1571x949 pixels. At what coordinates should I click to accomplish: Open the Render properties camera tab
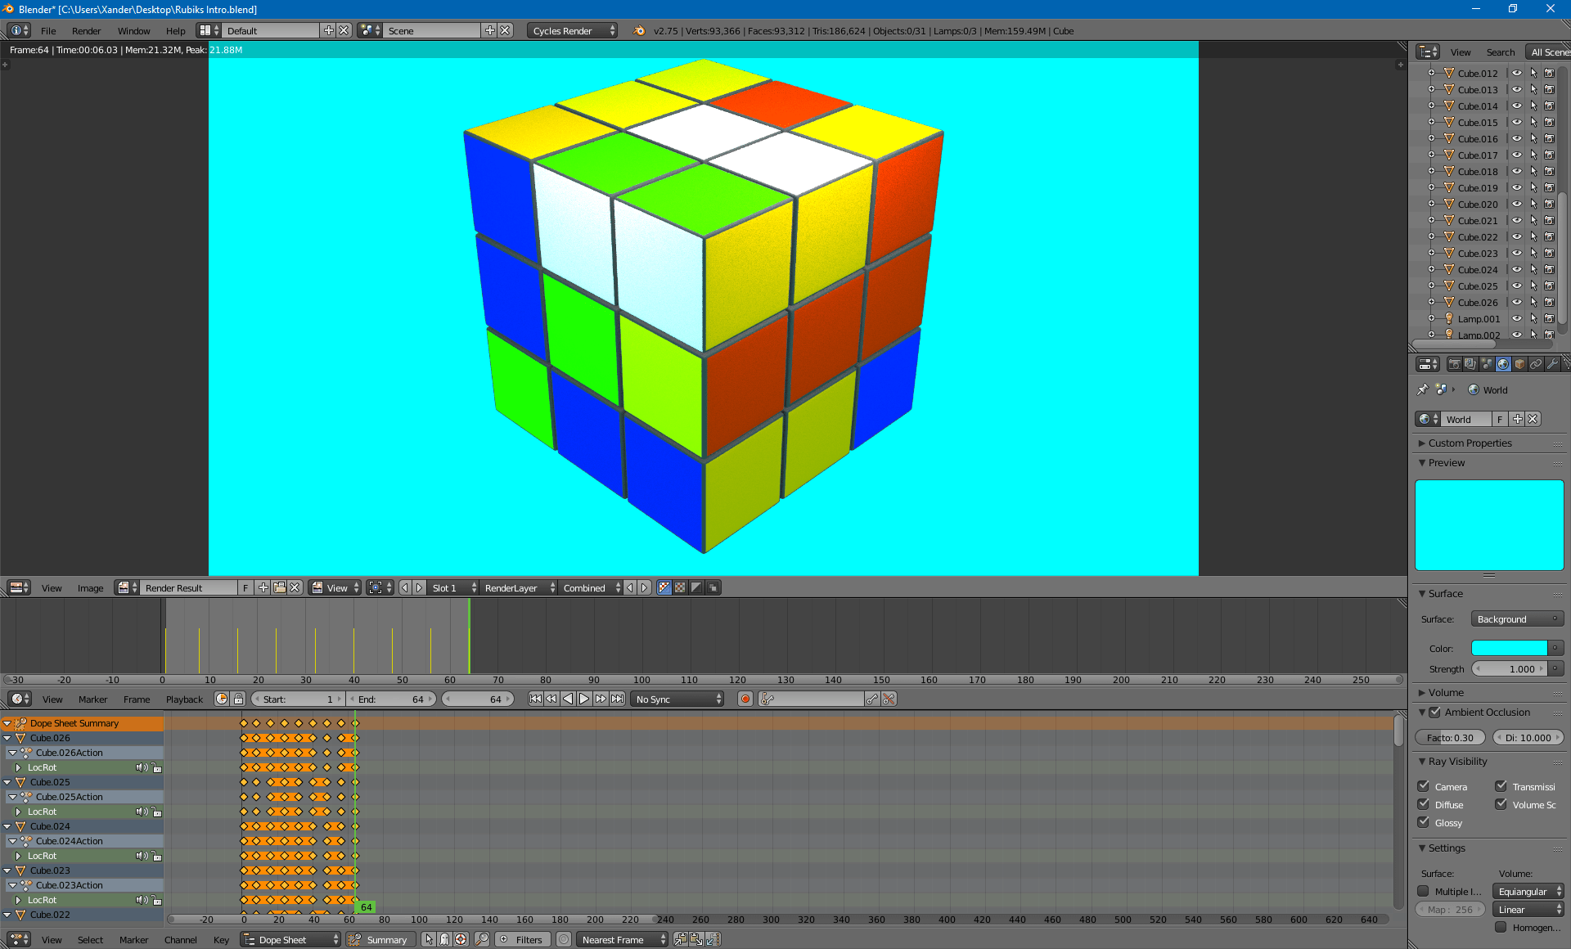point(1454,365)
